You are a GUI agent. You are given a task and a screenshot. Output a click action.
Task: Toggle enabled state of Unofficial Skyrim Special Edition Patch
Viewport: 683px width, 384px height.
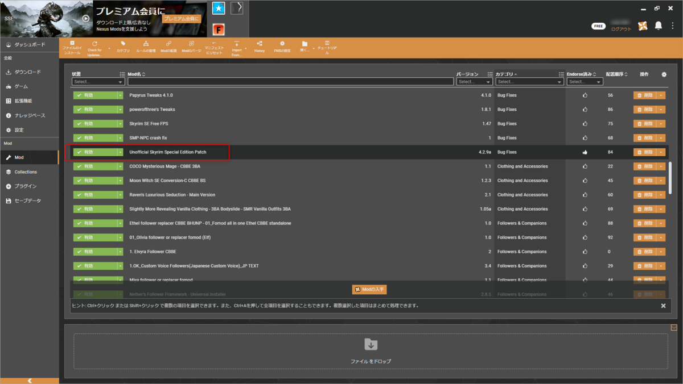click(95, 152)
